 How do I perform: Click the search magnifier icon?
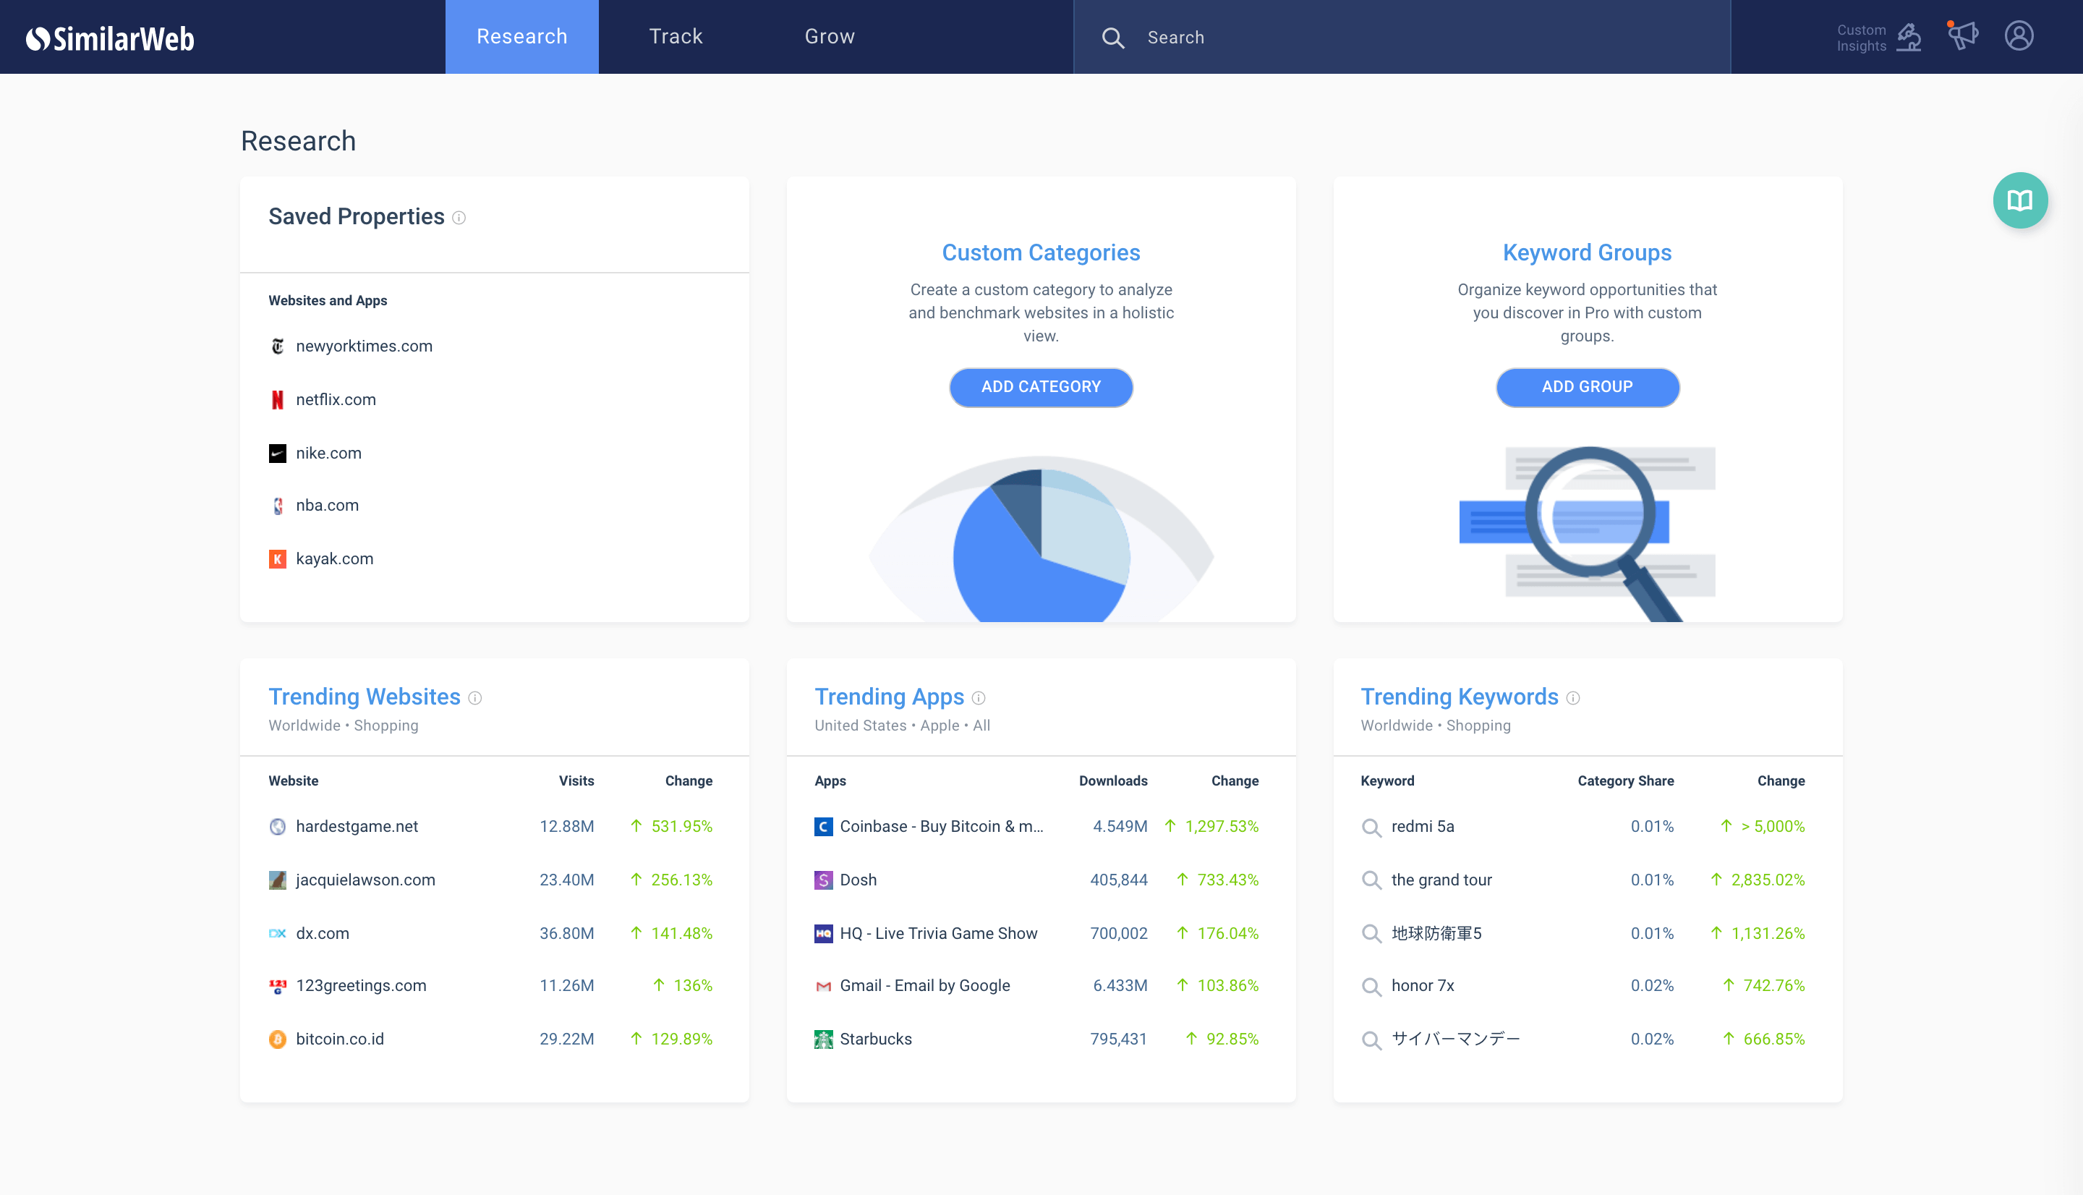click(1112, 38)
